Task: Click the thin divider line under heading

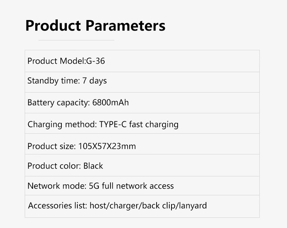Action: (76, 40)
